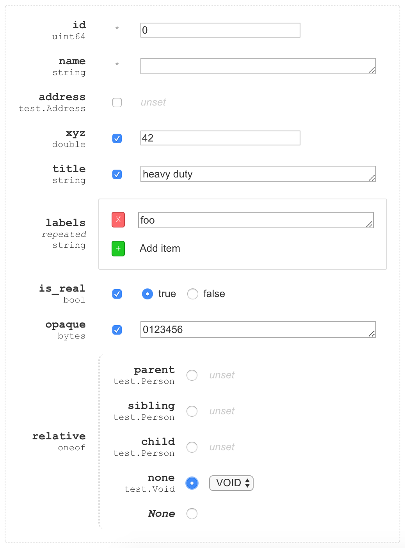Toggle the is_real checkbox off
This screenshot has width=405, height=548.
pos(117,294)
